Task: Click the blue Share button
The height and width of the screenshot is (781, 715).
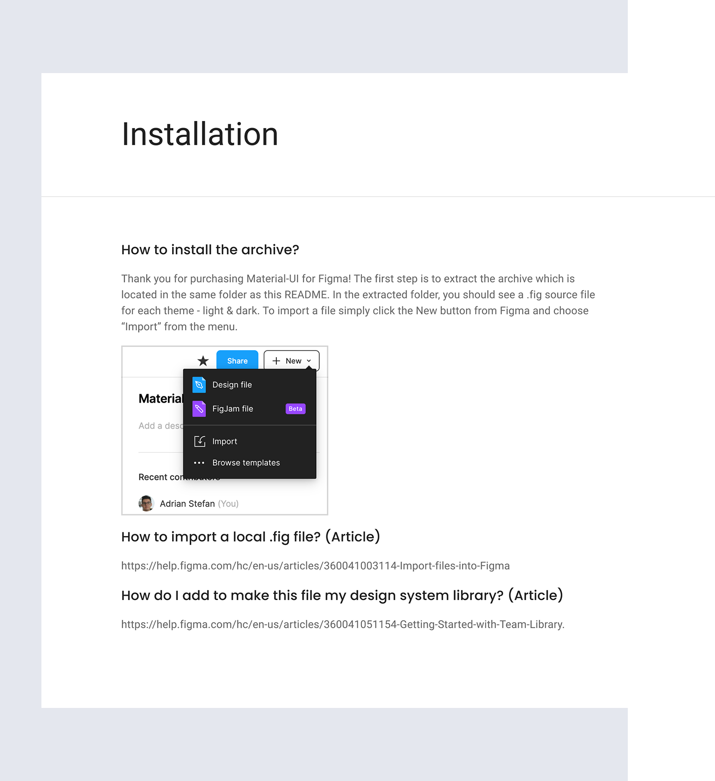Action: [237, 361]
